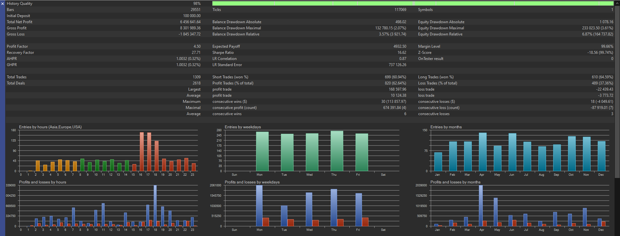Click the Gross Loss value -1 845 347.72
Viewport: 620px width, 236px height.
(x=190, y=34)
